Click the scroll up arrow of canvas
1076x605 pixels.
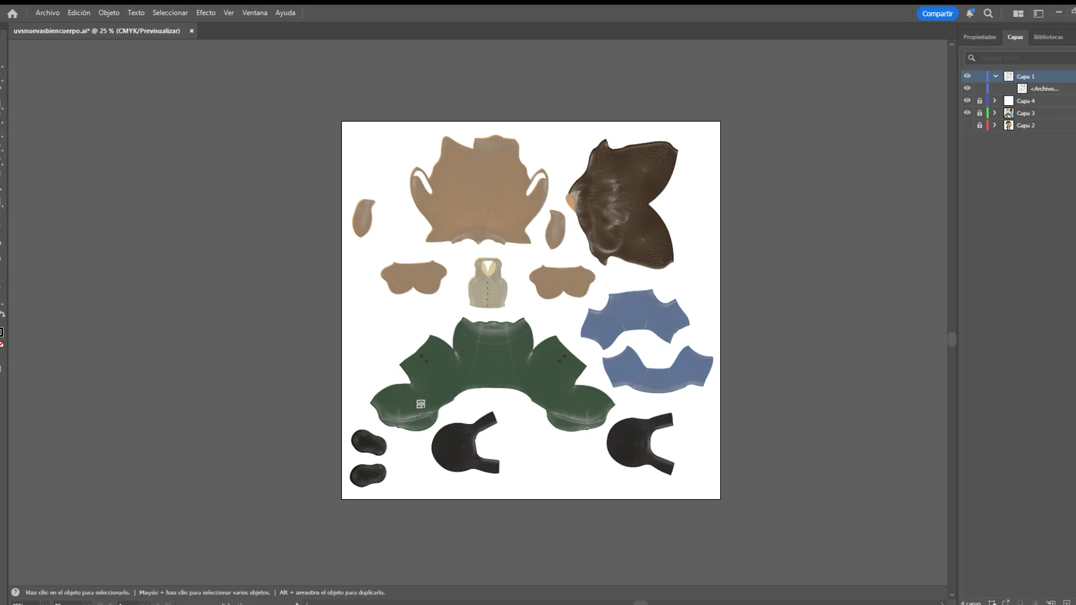coord(952,44)
